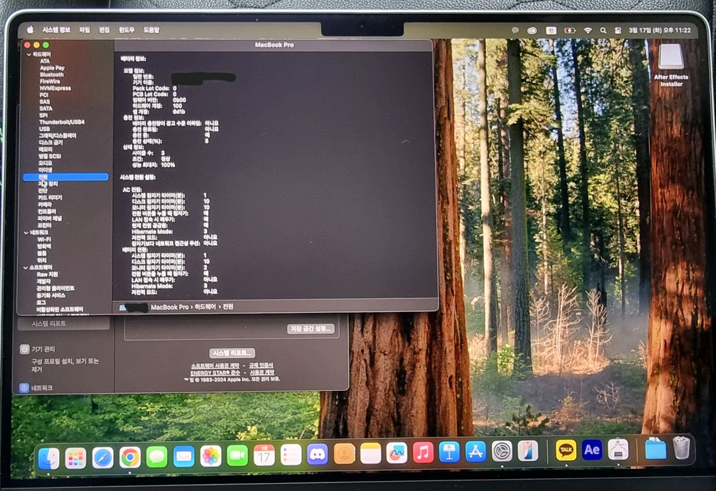Select Thunderbolt/USB4 in the hardware list
Screen dimensions: 716x491
pyautogui.click(x=62, y=122)
